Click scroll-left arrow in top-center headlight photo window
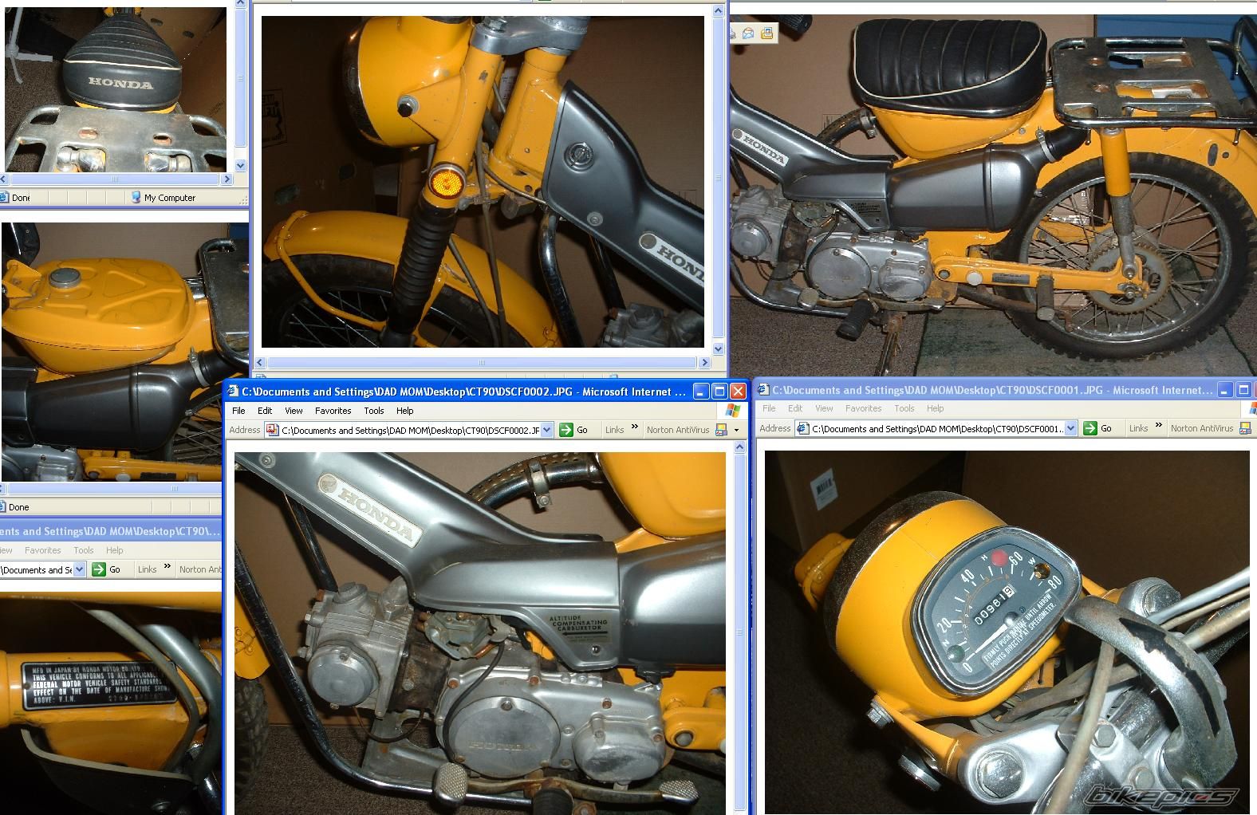This screenshot has width=1257, height=815. 260,362
